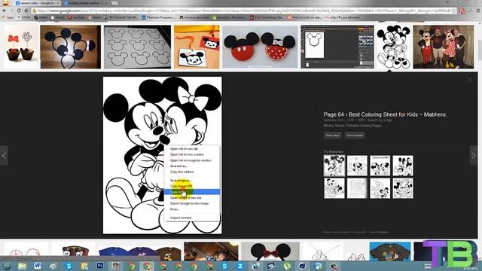Open the Page 64 Best Coloring Sheet title link
Screen dimensions: 482x271
pyautogui.click(x=385, y=114)
